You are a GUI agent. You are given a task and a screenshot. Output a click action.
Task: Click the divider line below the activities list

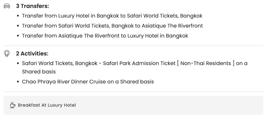tap(133, 92)
